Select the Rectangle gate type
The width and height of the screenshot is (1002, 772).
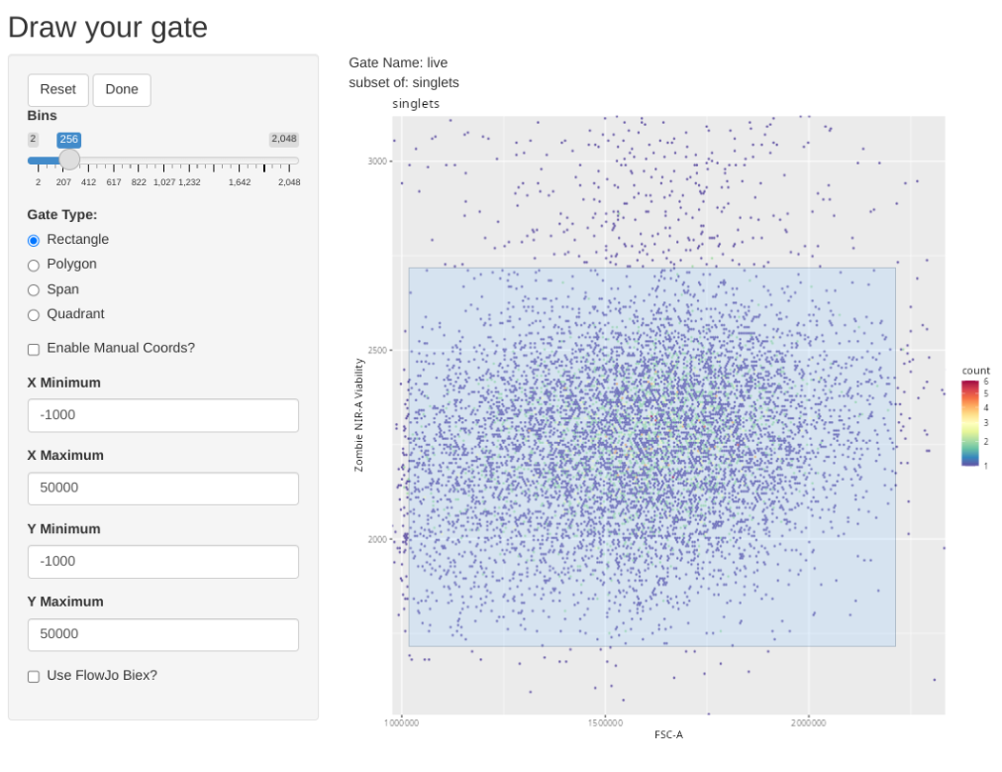[34, 240]
